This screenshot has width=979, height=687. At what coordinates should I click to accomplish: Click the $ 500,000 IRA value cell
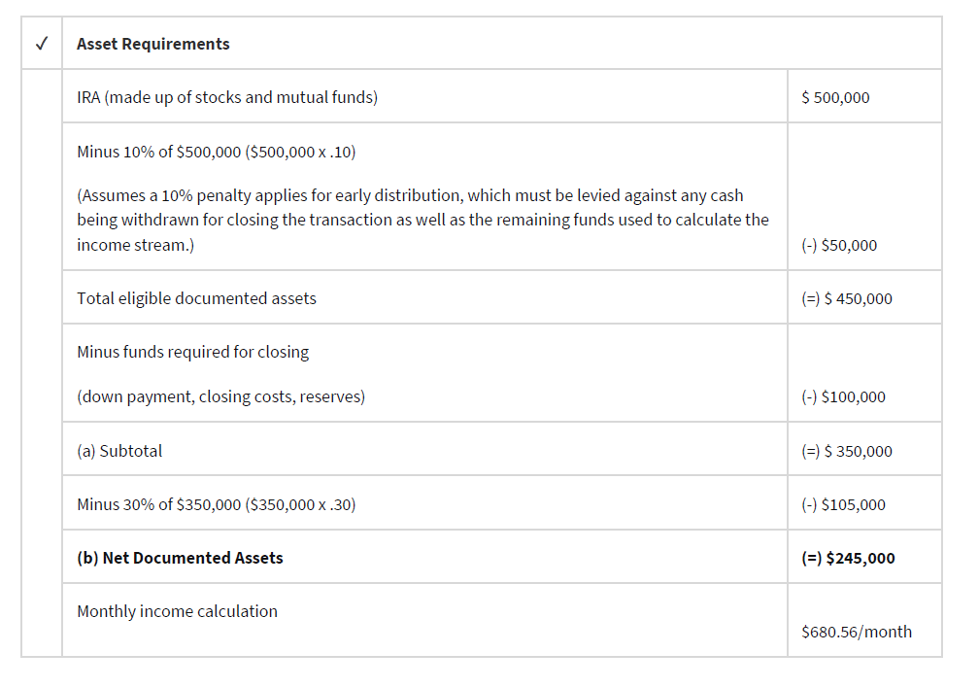pos(835,97)
